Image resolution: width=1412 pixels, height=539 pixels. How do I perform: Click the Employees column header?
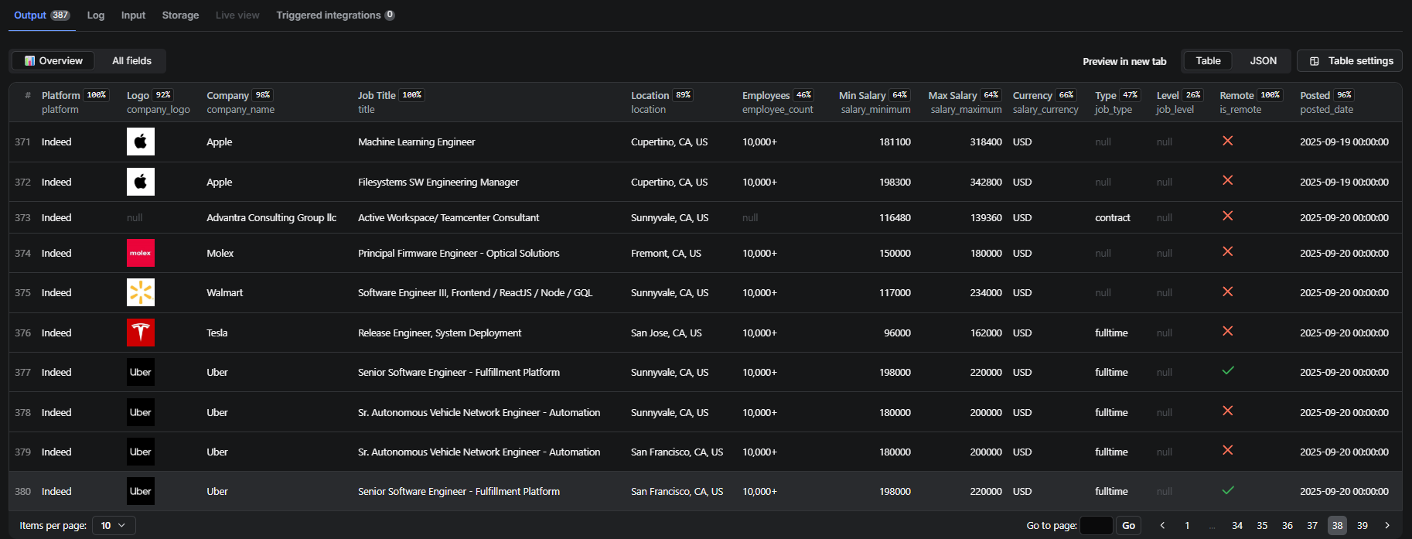tap(778, 102)
